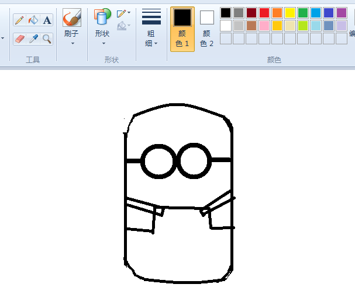Open the shape fill dropdown
This screenshot has width=355, height=291.
pyautogui.click(x=123, y=26)
